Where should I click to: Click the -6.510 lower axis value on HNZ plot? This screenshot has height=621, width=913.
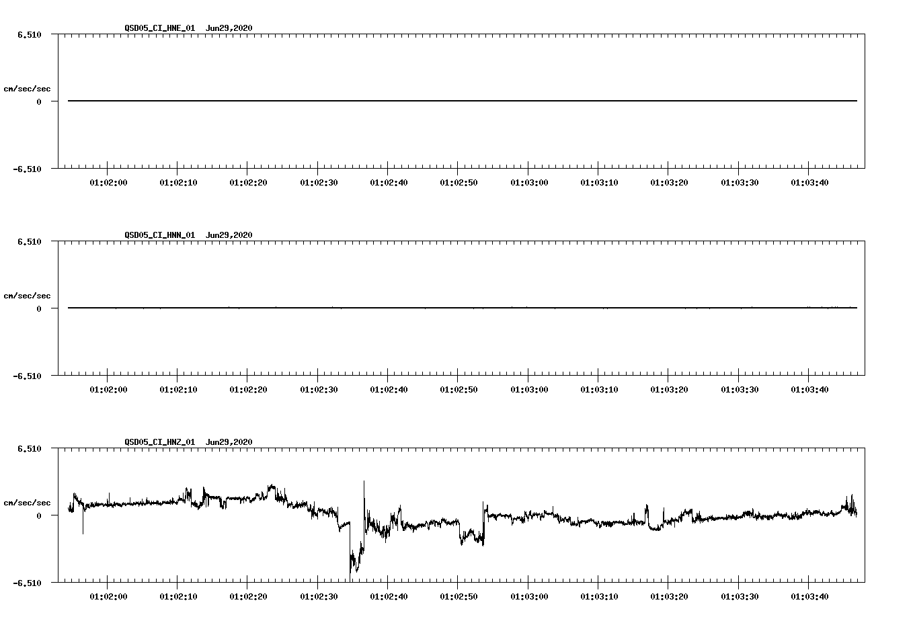[x=27, y=583]
